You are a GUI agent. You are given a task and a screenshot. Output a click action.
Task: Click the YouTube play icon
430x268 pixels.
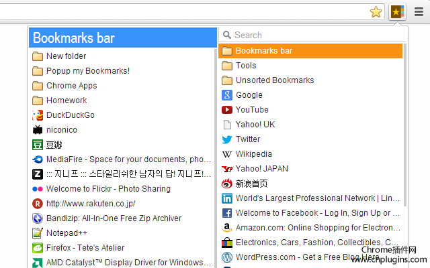227,110
